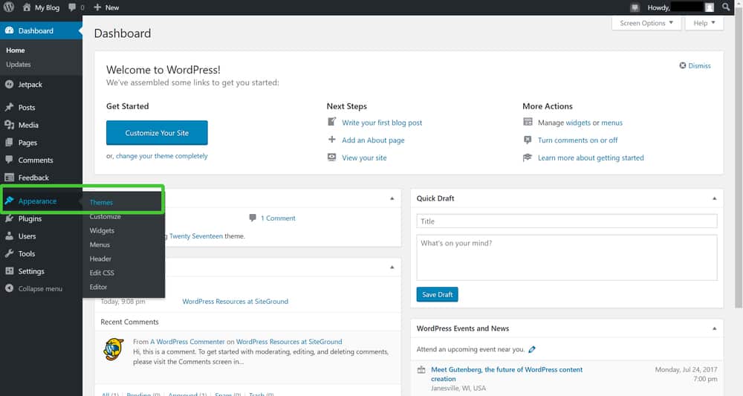Go to Updates submenu item

tap(19, 65)
